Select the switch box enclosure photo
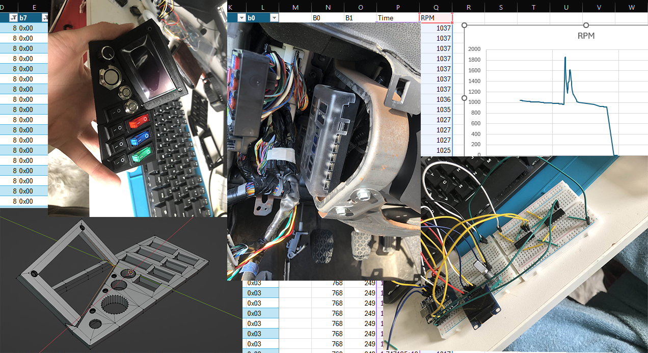Viewport: 648px width, 353px height. tap(138, 108)
